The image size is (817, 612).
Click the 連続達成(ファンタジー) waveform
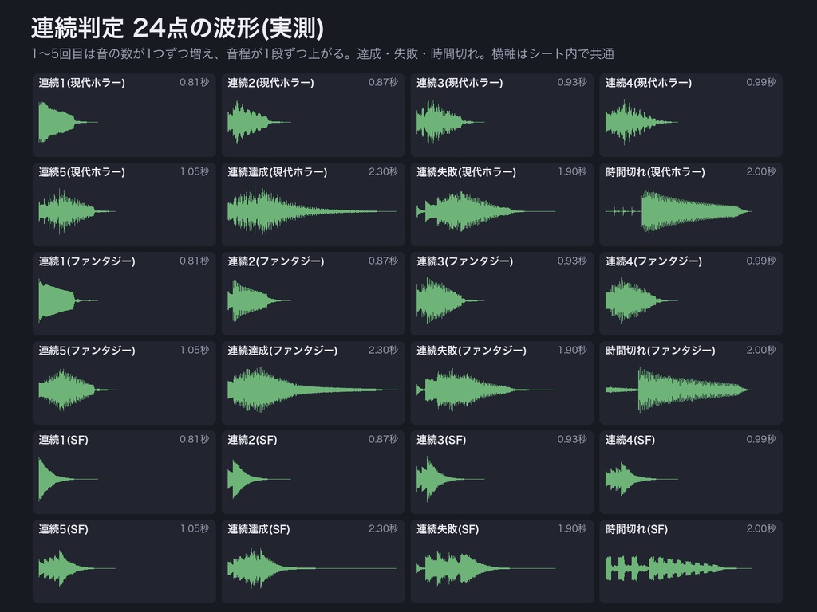(x=312, y=390)
